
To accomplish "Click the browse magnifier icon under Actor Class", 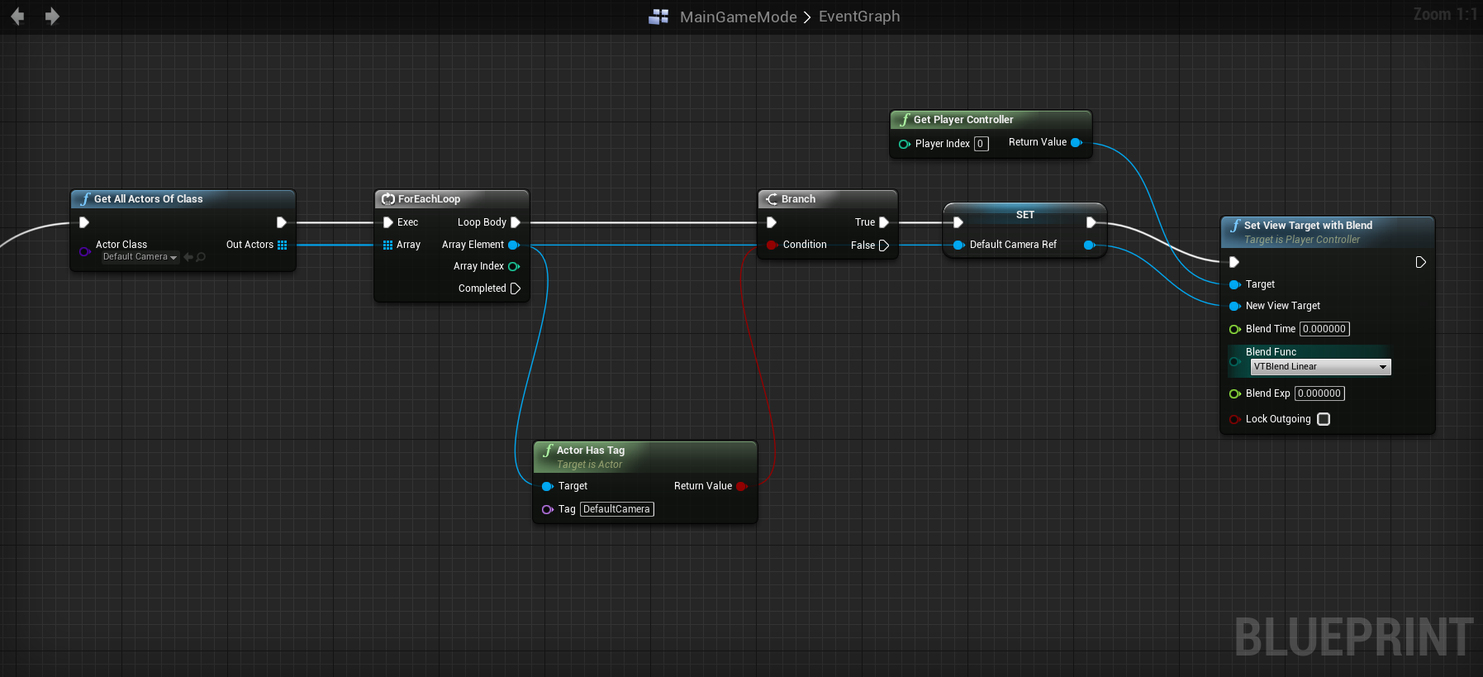I will 201,257.
